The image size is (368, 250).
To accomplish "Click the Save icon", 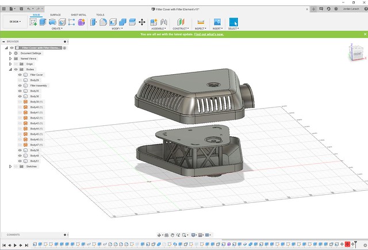I will 21,9.
